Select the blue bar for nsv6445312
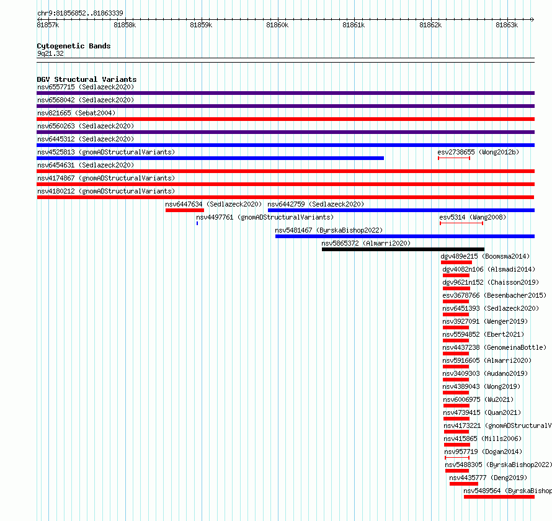The image size is (552, 521). [x=285, y=145]
